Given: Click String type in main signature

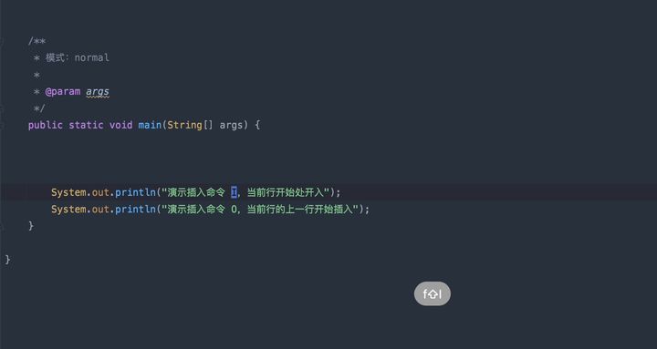Looking at the screenshot, I should pos(184,125).
